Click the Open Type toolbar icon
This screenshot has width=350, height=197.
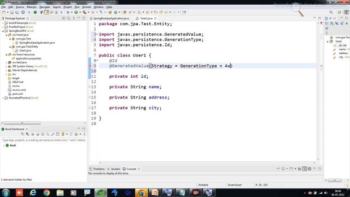click(x=125, y=13)
